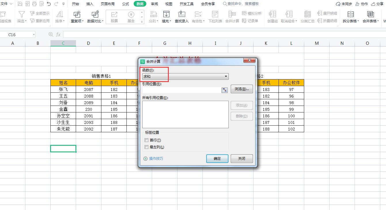Screen dimensions: 386x210
Task: Click the 浏览(B)... button
Action: click(242, 89)
